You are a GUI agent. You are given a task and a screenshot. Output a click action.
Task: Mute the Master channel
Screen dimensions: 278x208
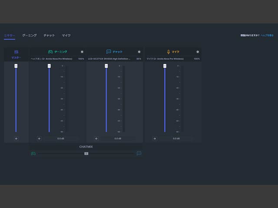pyautogui.click(x=16, y=139)
